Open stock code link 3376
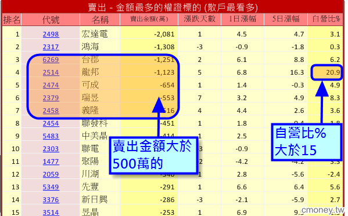 pyautogui.click(x=51, y=200)
